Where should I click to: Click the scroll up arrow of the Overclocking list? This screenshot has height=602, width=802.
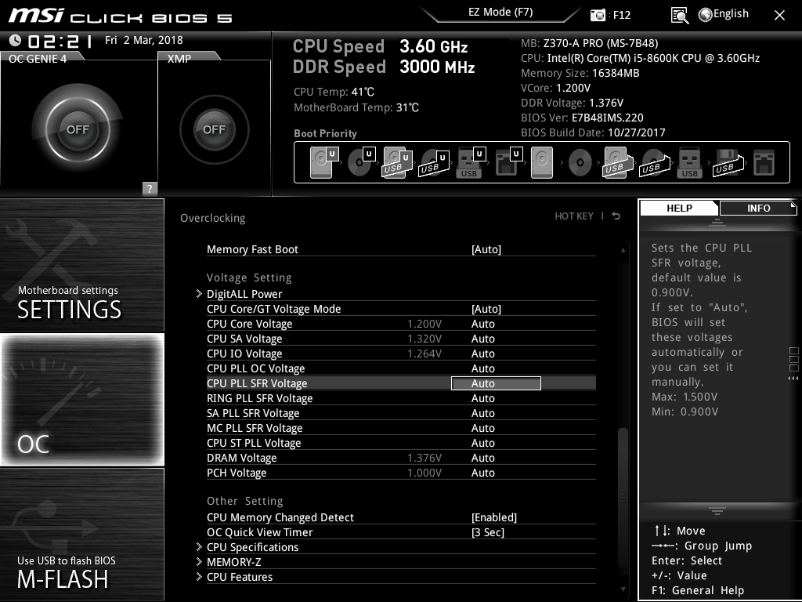(623, 250)
